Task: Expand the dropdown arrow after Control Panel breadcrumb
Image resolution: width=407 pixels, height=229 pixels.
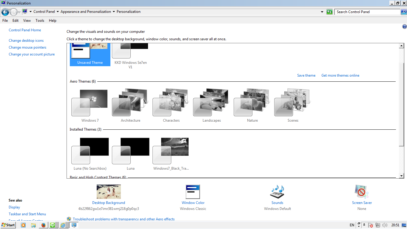Action: [x=58, y=12]
